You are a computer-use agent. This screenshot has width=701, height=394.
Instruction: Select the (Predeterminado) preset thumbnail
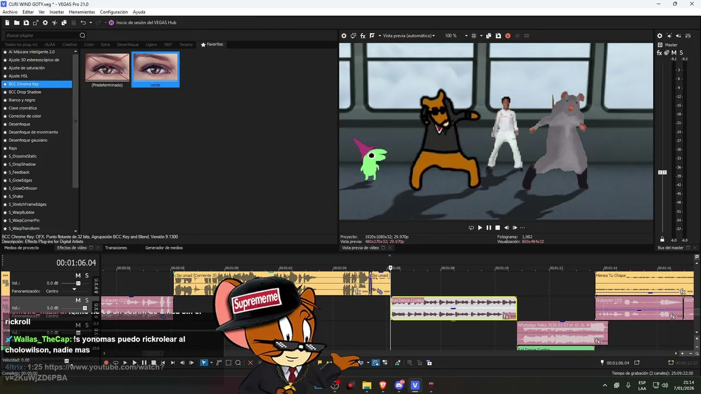(x=107, y=70)
